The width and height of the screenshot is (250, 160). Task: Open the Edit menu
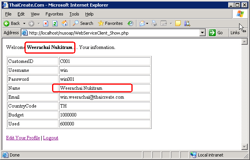[21, 14]
